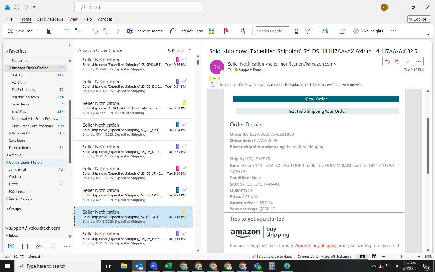Click the Search People field
Screen dimensions: 435x272
[272, 31]
